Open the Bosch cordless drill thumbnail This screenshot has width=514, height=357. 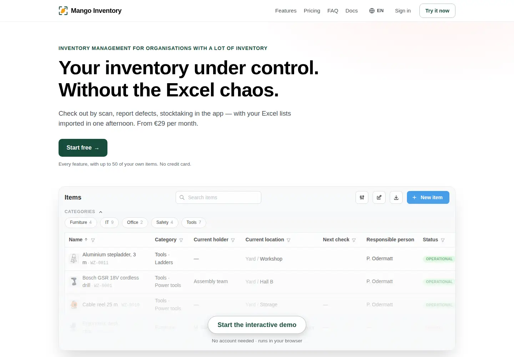coord(74,281)
